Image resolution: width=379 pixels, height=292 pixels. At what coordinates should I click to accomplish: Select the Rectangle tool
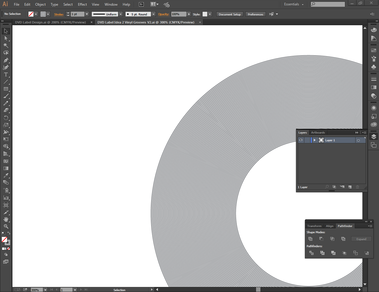coord(6,89)
